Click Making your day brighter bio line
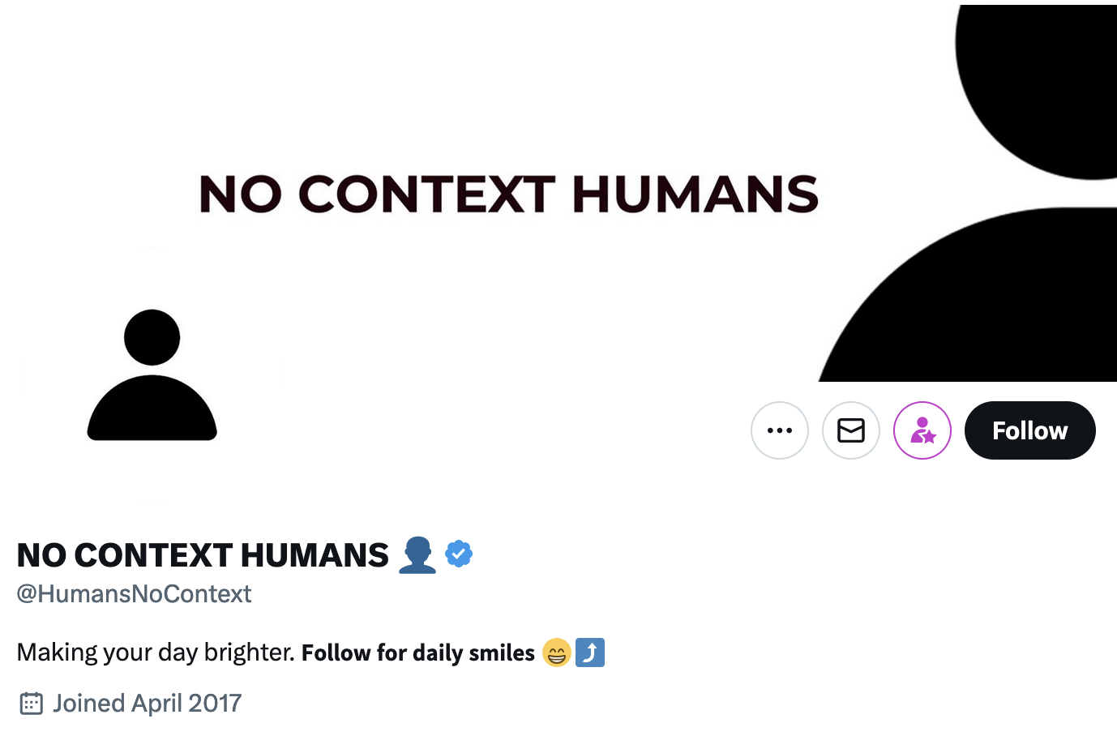1117x736 pixels. click(x=151, y=652)
